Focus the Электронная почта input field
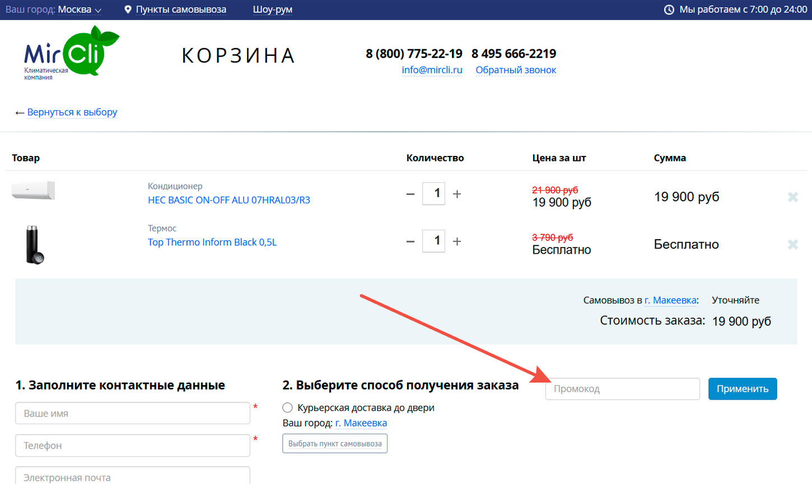Screen dimensions: 812x484 click(x=133, y=476)
